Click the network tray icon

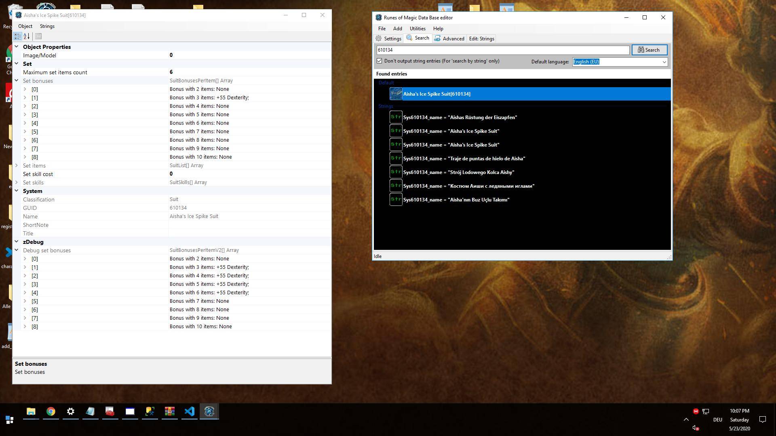click(706, 411)
